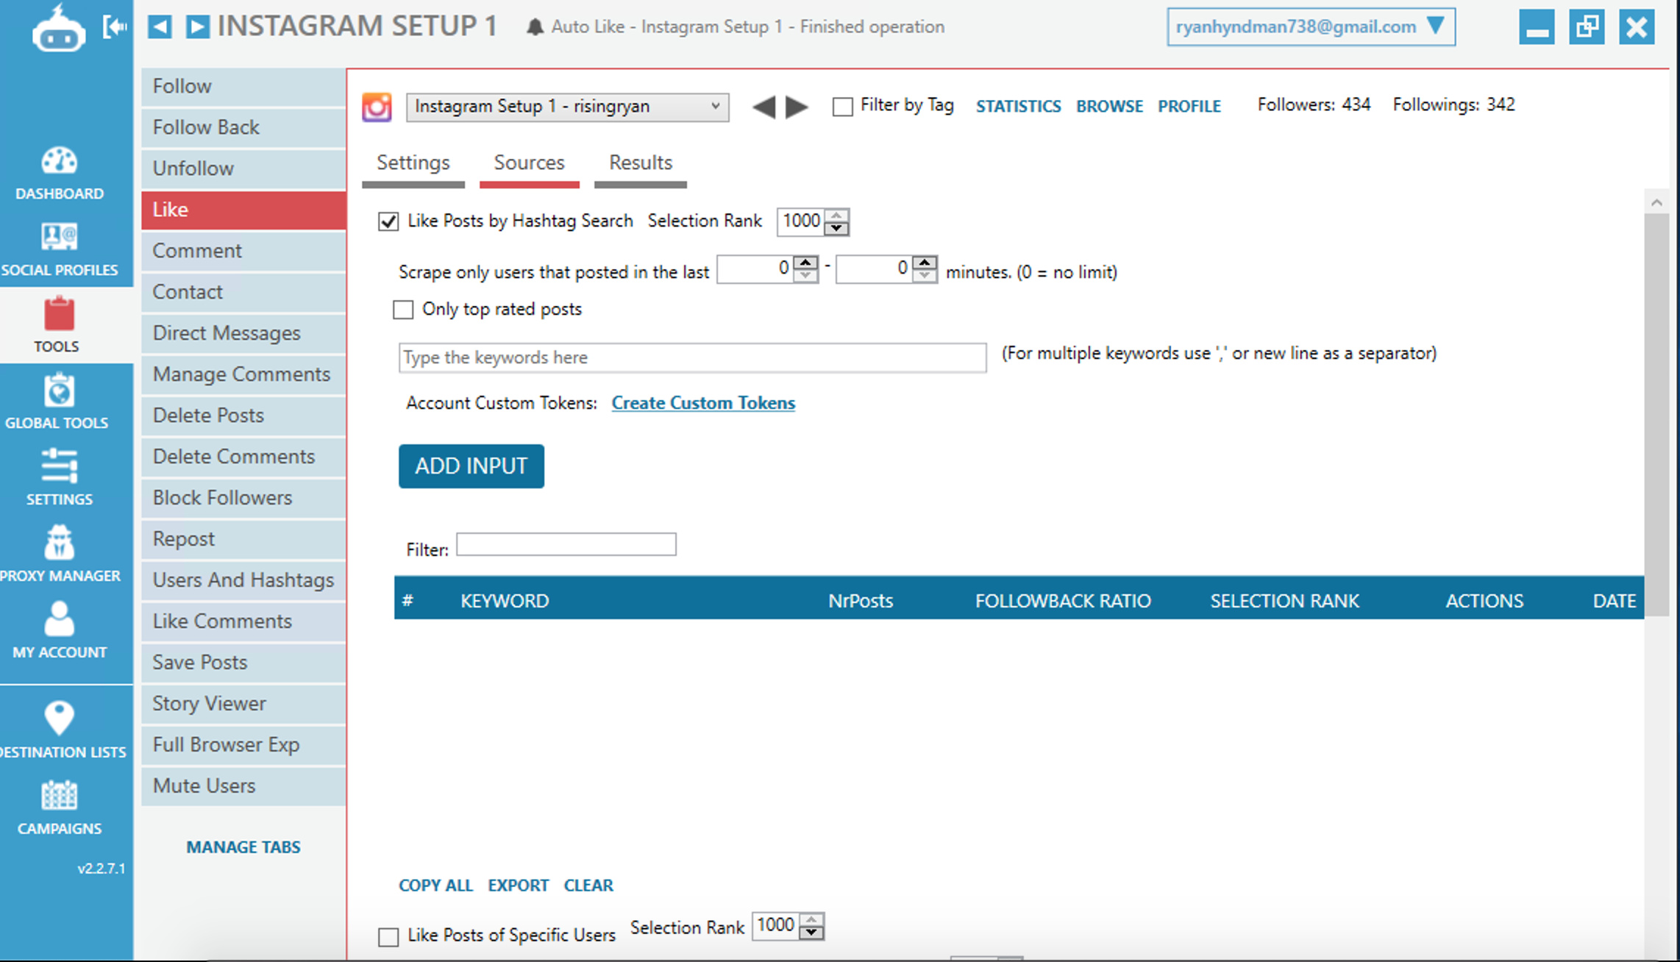Click the ADD INPUT button

tap(471, 466)
